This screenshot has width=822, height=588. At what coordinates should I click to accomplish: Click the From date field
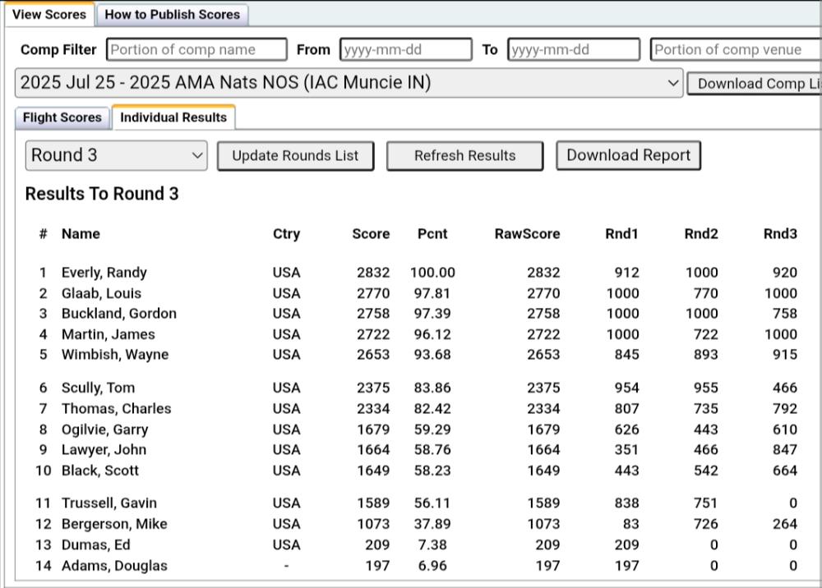pyautogui.click(x=406, y=49)
